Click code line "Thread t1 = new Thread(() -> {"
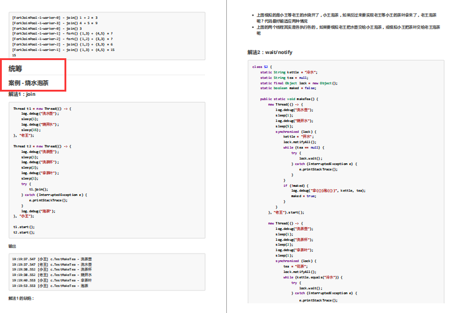This screenshot has height=313, width=455. (42, 109)
